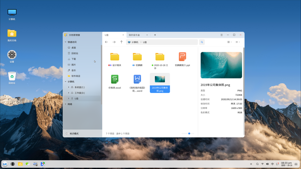This screenshot has height=169, width=301.
Task: Open the UK start menu on taskbar
Action: click(5, 164)
